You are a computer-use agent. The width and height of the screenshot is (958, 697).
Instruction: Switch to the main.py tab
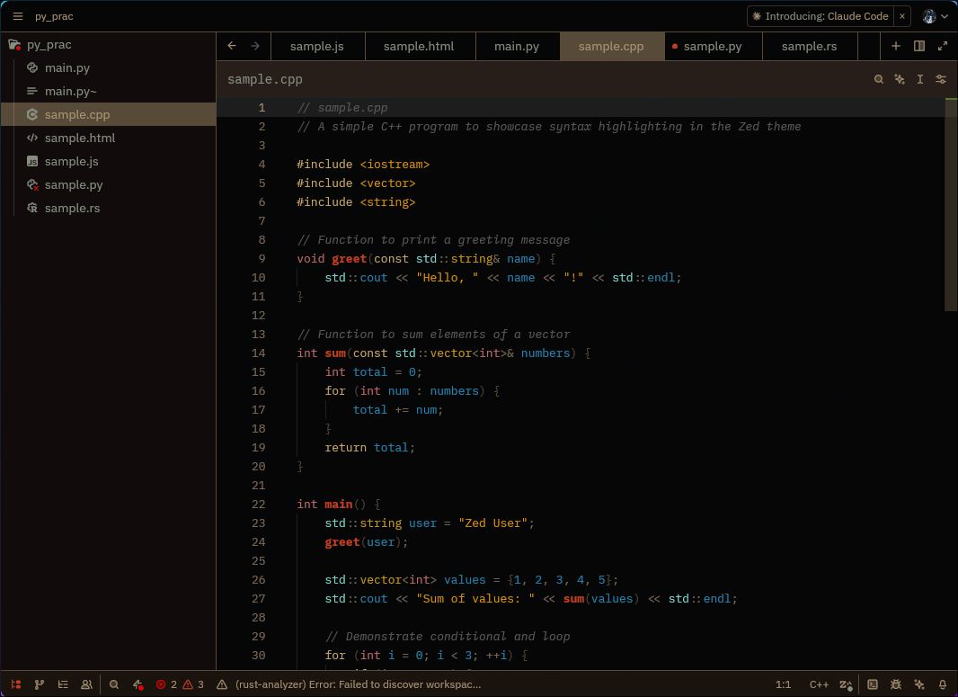[517, 47]
